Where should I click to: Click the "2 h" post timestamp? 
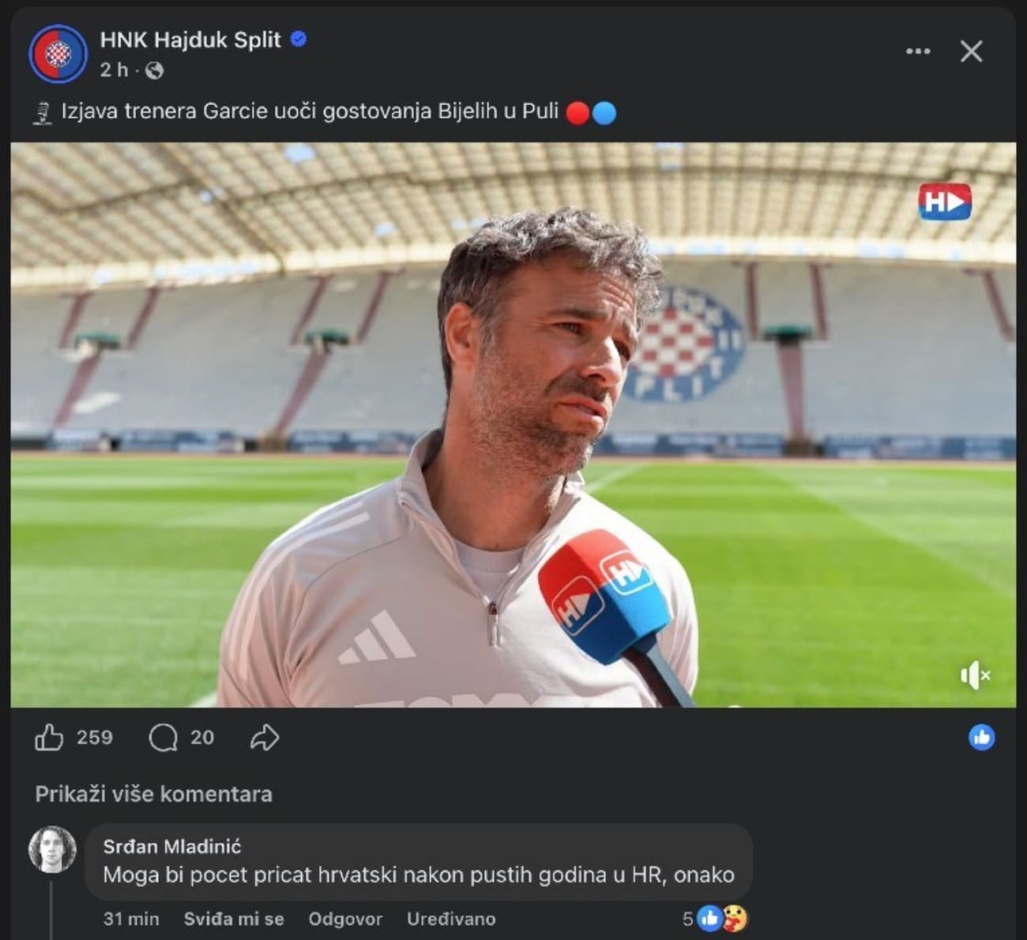click(114, 70)
